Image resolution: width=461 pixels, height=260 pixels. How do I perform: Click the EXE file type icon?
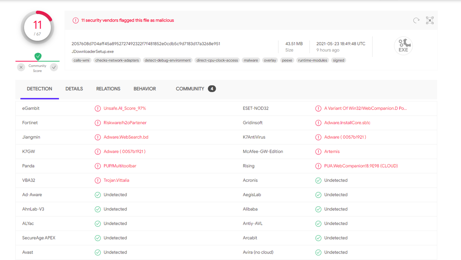(403, 46)
